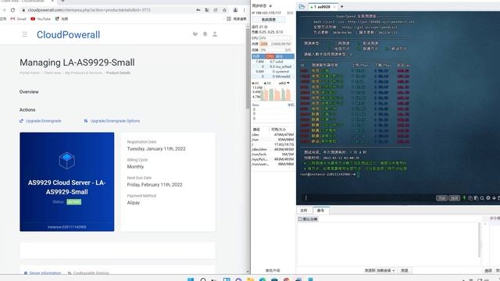Open the CloudPowerall hamburger menu

[x=24, y=34]
